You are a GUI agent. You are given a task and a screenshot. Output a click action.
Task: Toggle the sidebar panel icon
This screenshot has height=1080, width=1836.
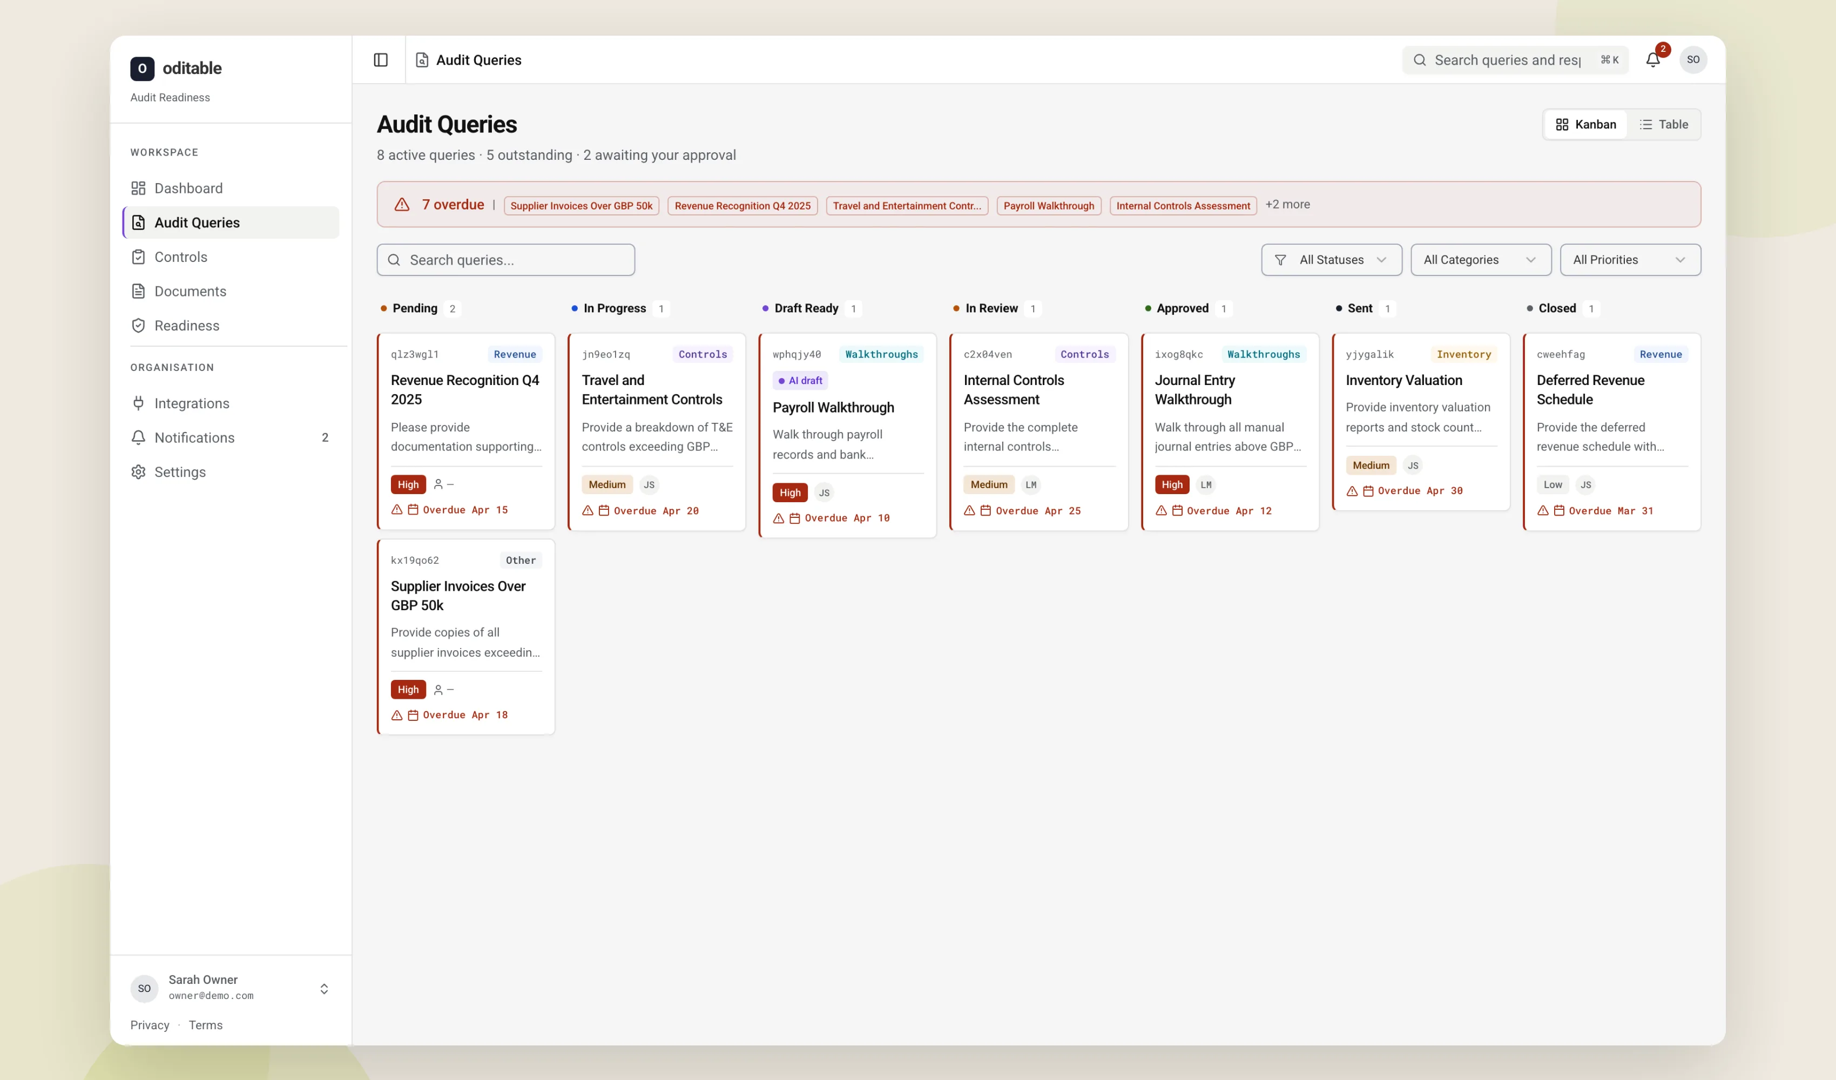pyautogui.click(x=380, y=60)
